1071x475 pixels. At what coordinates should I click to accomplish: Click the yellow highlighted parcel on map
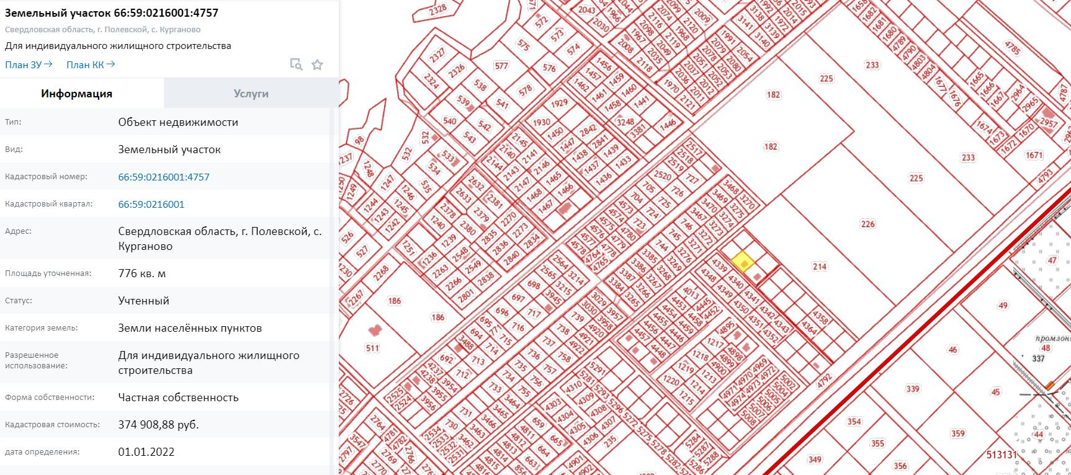(x=743, y=262)
